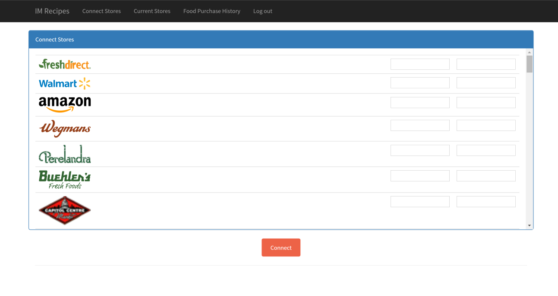Focus the first input field in FreshDirect row
Image resolution: width=558 pixels, height=296 pixels.
click(x=420, y=64)
